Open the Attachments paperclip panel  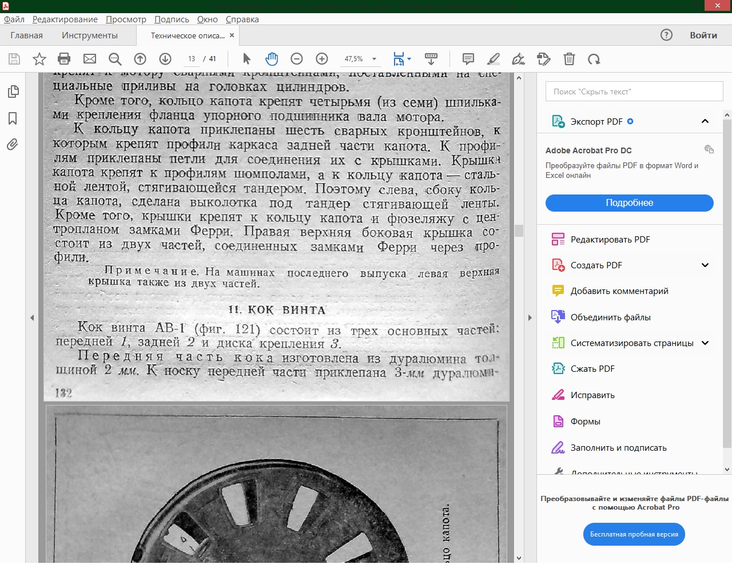[13, 144]
